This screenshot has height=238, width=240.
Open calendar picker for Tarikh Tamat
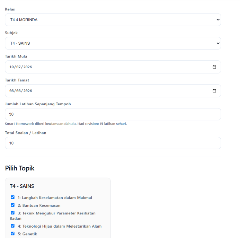pyautogui.click(x=214, y=91)
